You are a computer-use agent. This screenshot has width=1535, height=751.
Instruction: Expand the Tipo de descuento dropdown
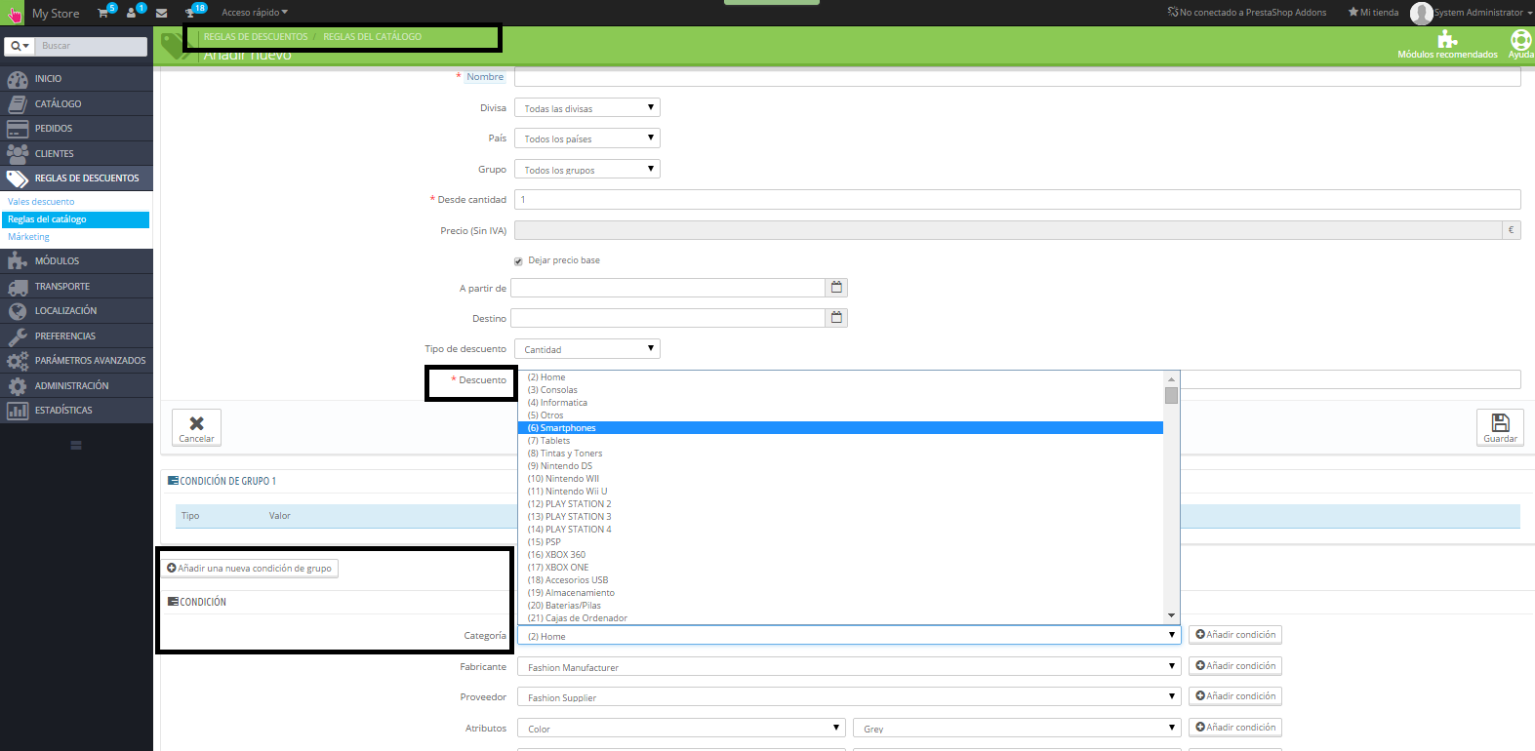pyautogui.click(x=586, y=349)
